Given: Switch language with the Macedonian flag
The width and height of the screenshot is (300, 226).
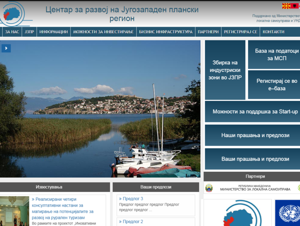Looking at the screenshot, I should (286, 6).
